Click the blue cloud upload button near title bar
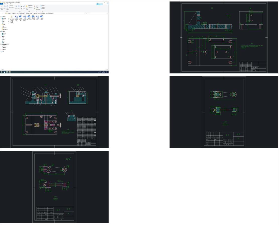 [100, 4]
